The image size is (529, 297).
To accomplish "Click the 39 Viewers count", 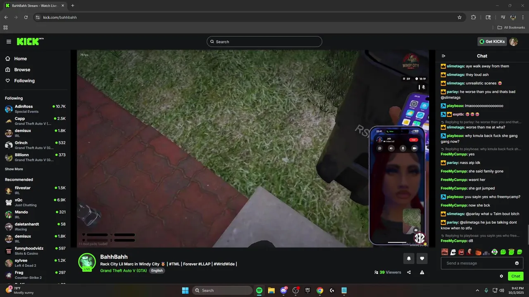I will pyautogui.click(x=388, y=272).
